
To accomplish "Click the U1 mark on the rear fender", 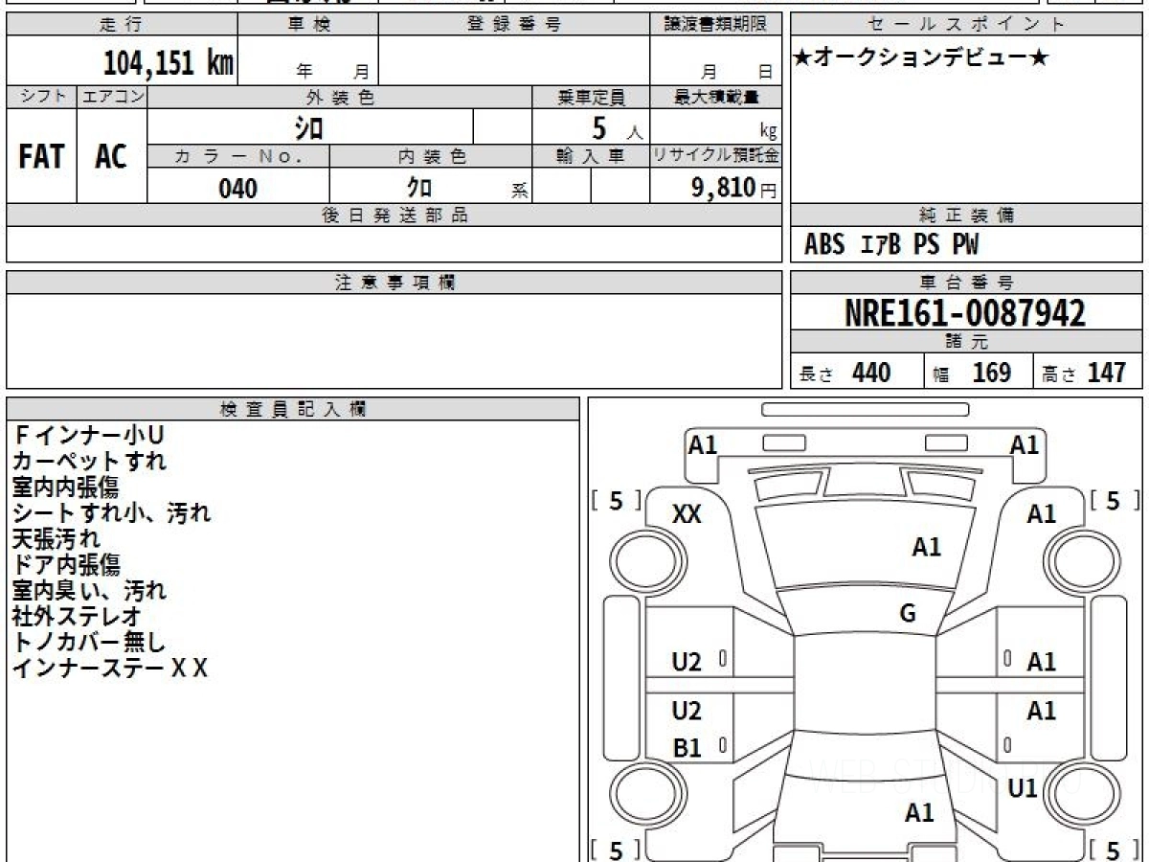I will click(1024, 788).
